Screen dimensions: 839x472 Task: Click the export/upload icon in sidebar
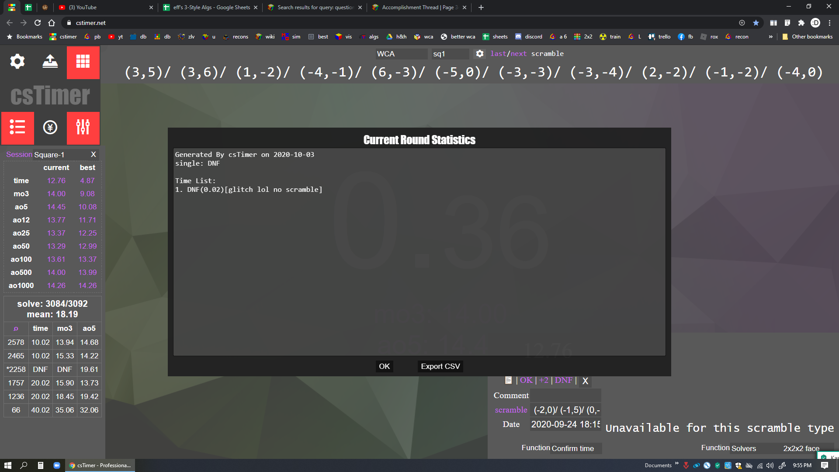point(50,62)
